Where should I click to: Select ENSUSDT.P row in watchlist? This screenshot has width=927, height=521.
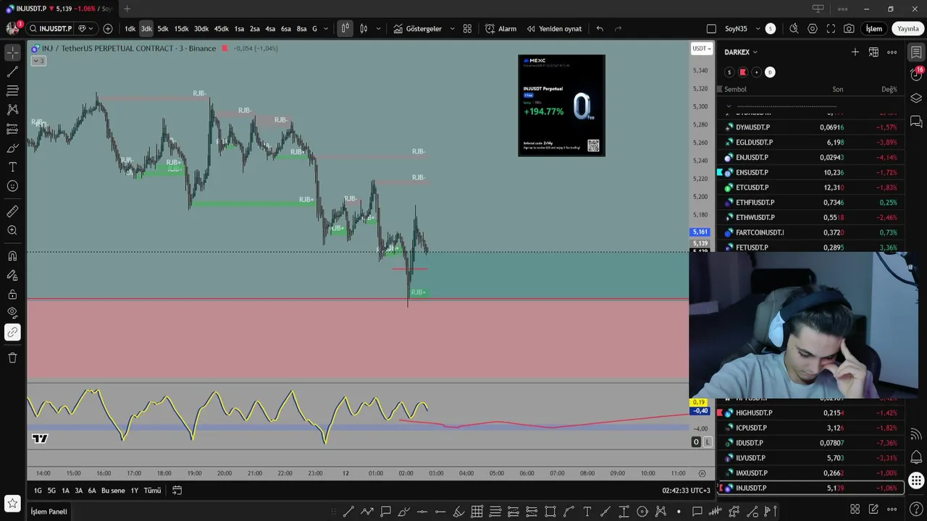pyautogui.click(x=810, y=172)
